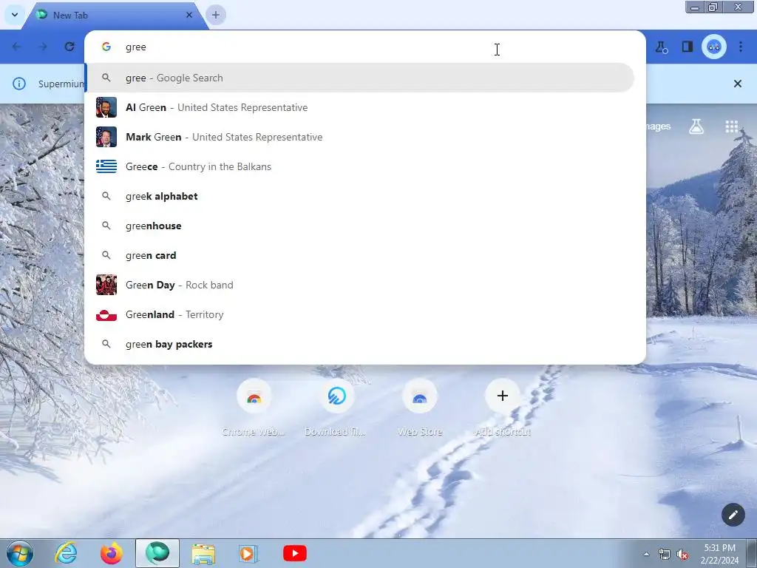Select 'gree - Google Search' suggestion
The width and height of the screenshot is (757, 568).
(x=360, y=78)
